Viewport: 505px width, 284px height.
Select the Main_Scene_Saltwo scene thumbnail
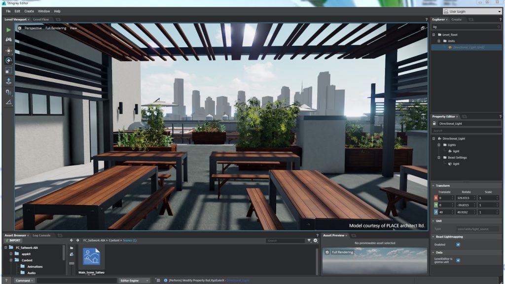click(x=91, y=255)
